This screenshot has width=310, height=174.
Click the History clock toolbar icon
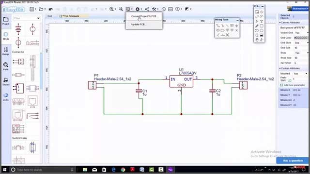coord(164,9)
